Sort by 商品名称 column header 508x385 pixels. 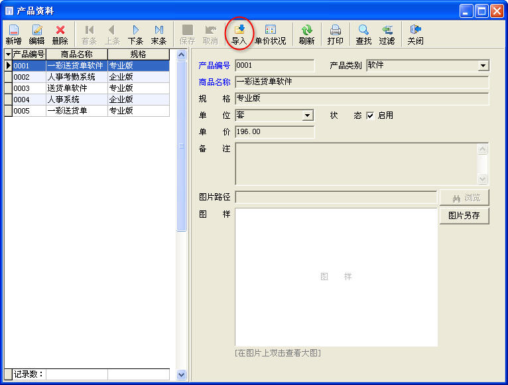77,54
